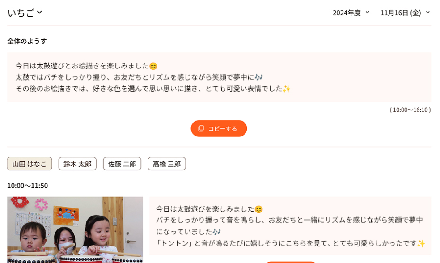Expand the 2024年度 year dropdown
This screenshot has height=263, width=440.
coord(351,13)
